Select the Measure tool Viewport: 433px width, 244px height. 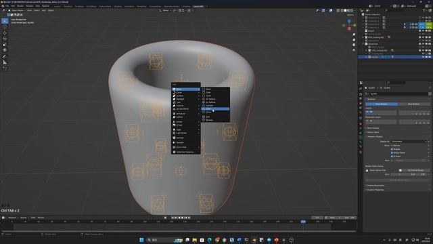coord(5,62)
